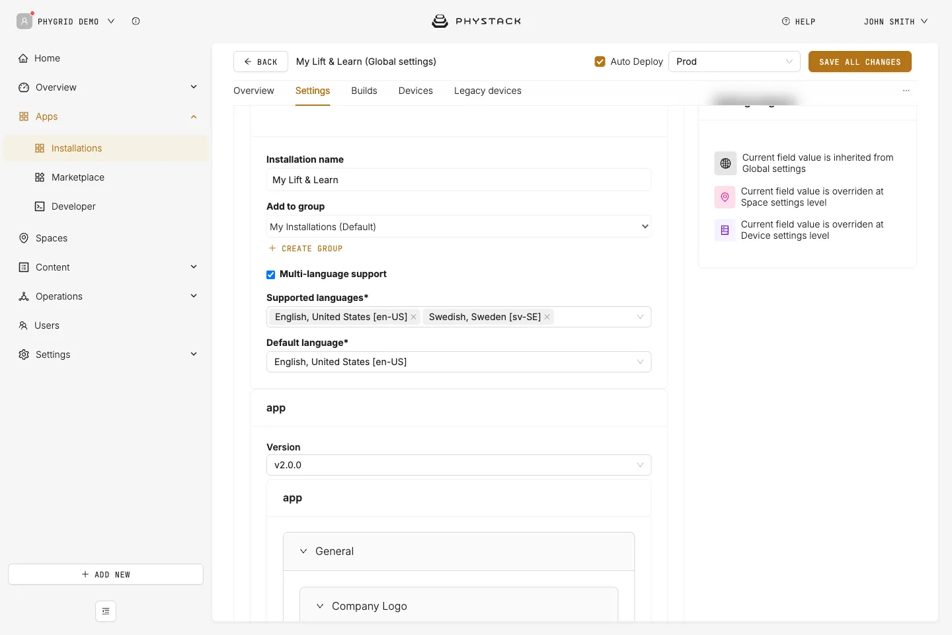Click the Content icon in sidebar
Image resolution: width=952 pixels, height=635 pixels.
click(24, 267)
